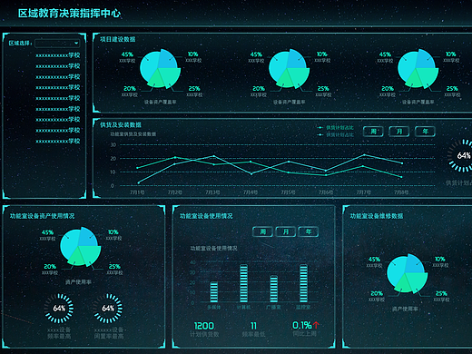Click the 7月3号 axis label
472x354 pixels.
pos(212,192)
